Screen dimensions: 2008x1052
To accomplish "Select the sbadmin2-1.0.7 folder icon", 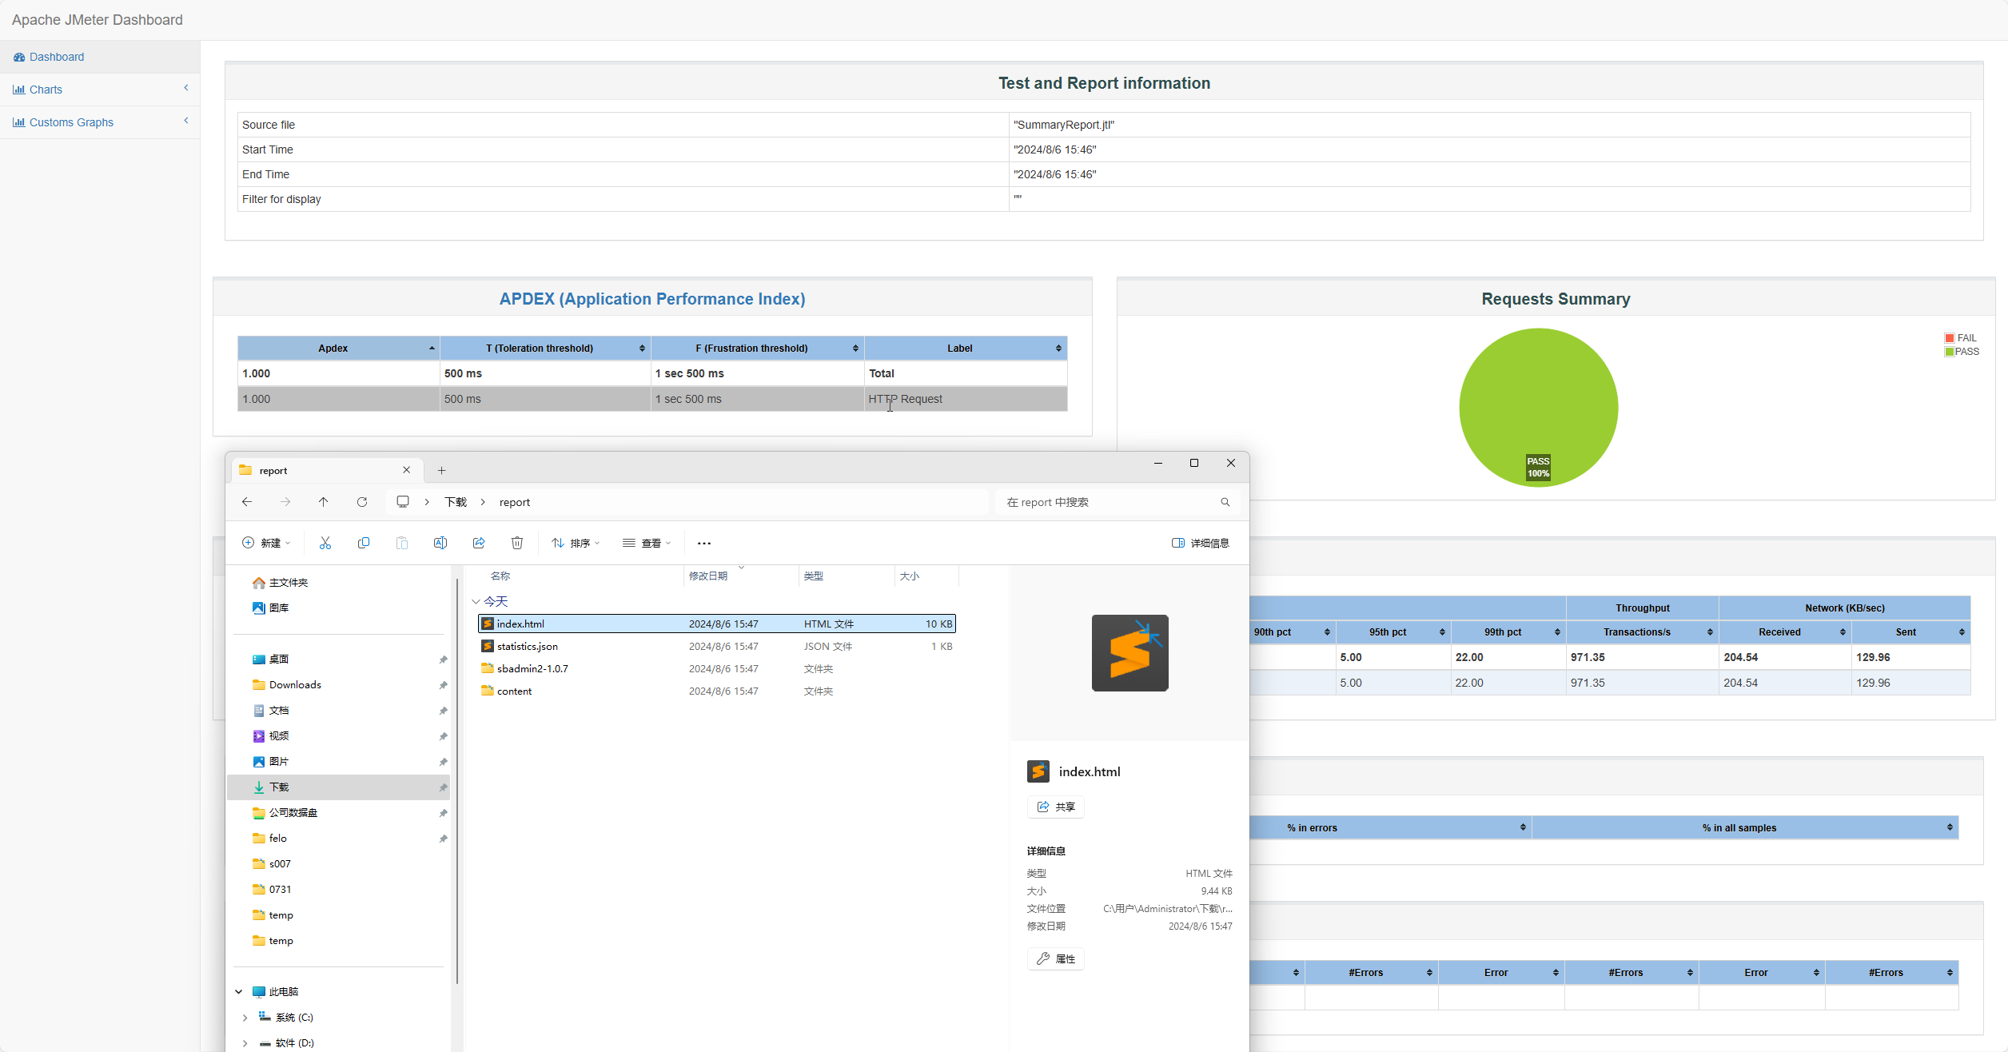I will [488, 668].
